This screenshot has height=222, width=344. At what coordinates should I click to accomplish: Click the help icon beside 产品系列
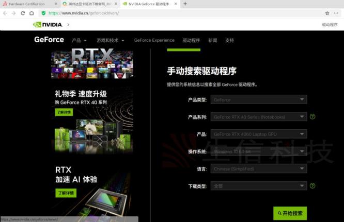pos(312,117)
